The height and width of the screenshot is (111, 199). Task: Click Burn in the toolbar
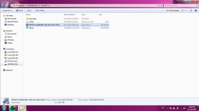(29, 10)
